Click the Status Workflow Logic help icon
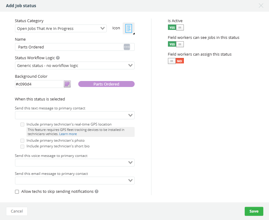Screen dimensions: 269x220 58,58
